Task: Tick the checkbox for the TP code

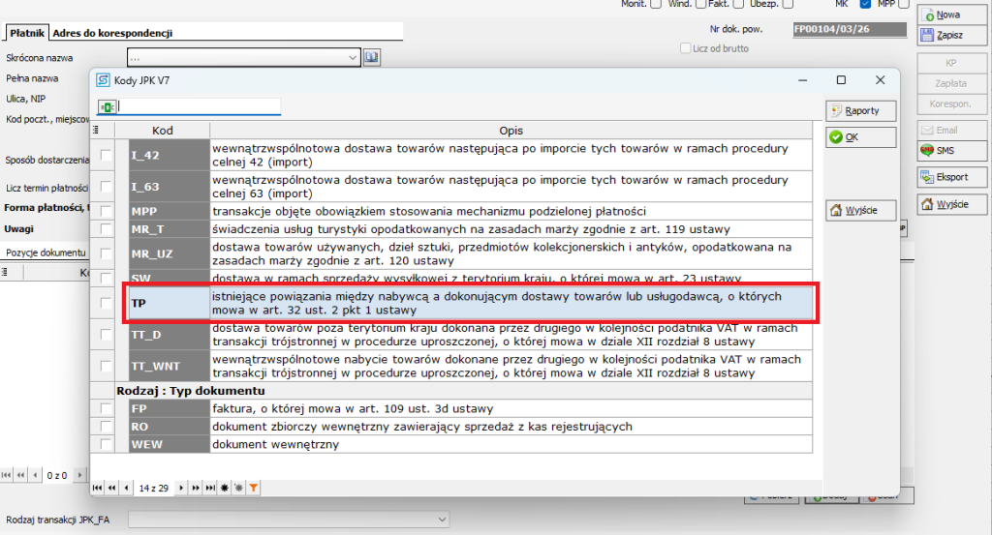Action: 106,303
